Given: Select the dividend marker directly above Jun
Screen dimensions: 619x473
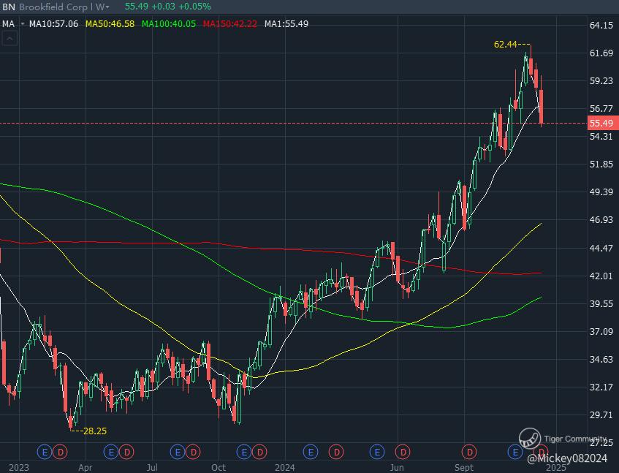Looking at the screenshot, I should coord(400,453).
